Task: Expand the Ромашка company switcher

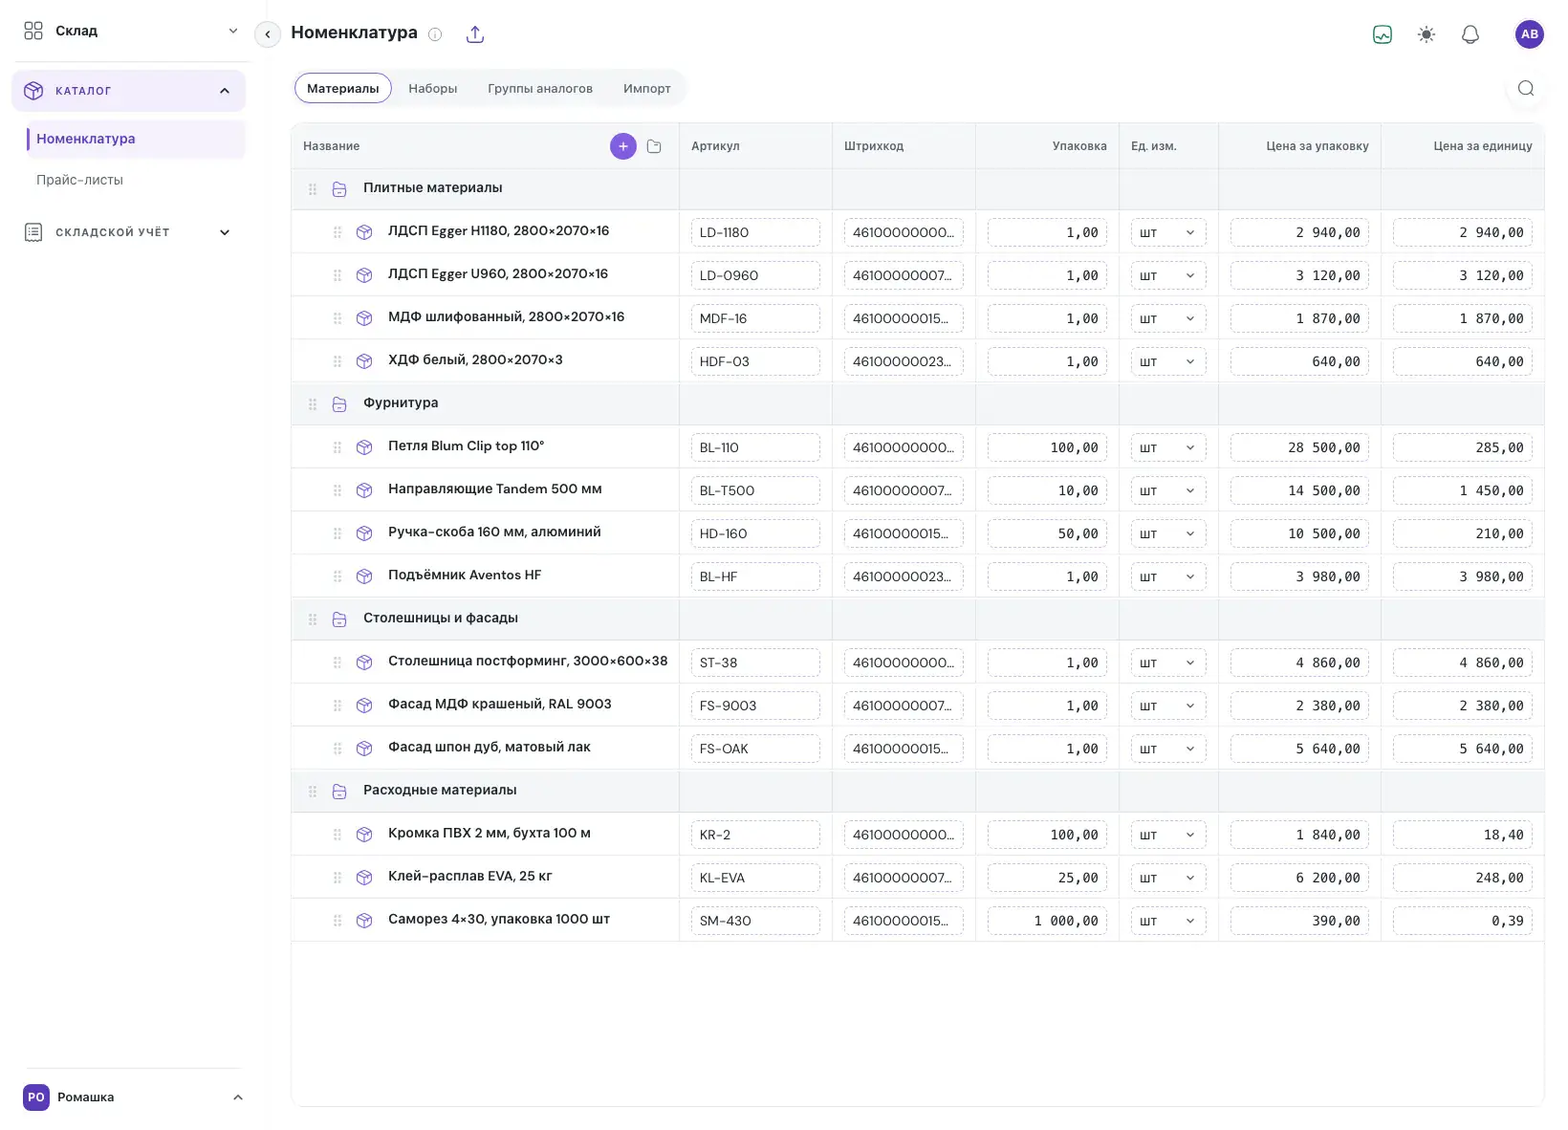Action: pos(133,1097)
